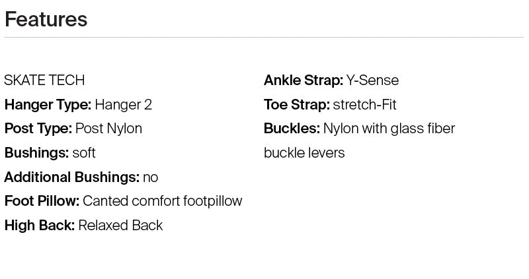Click the Toe Strap label
Viewport: 529px width, 279px height.
point(297,105)
